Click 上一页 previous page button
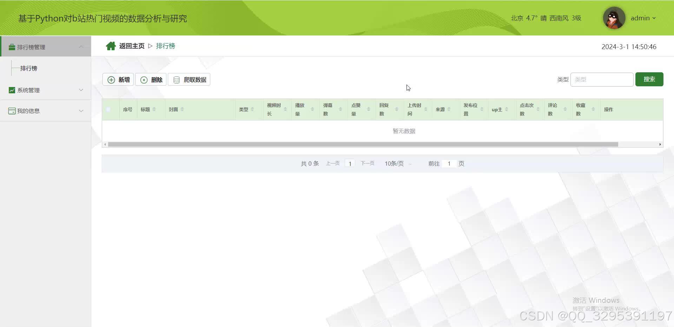Image resolution: width=674 pixels, height=327 pixels. point(333,163)
